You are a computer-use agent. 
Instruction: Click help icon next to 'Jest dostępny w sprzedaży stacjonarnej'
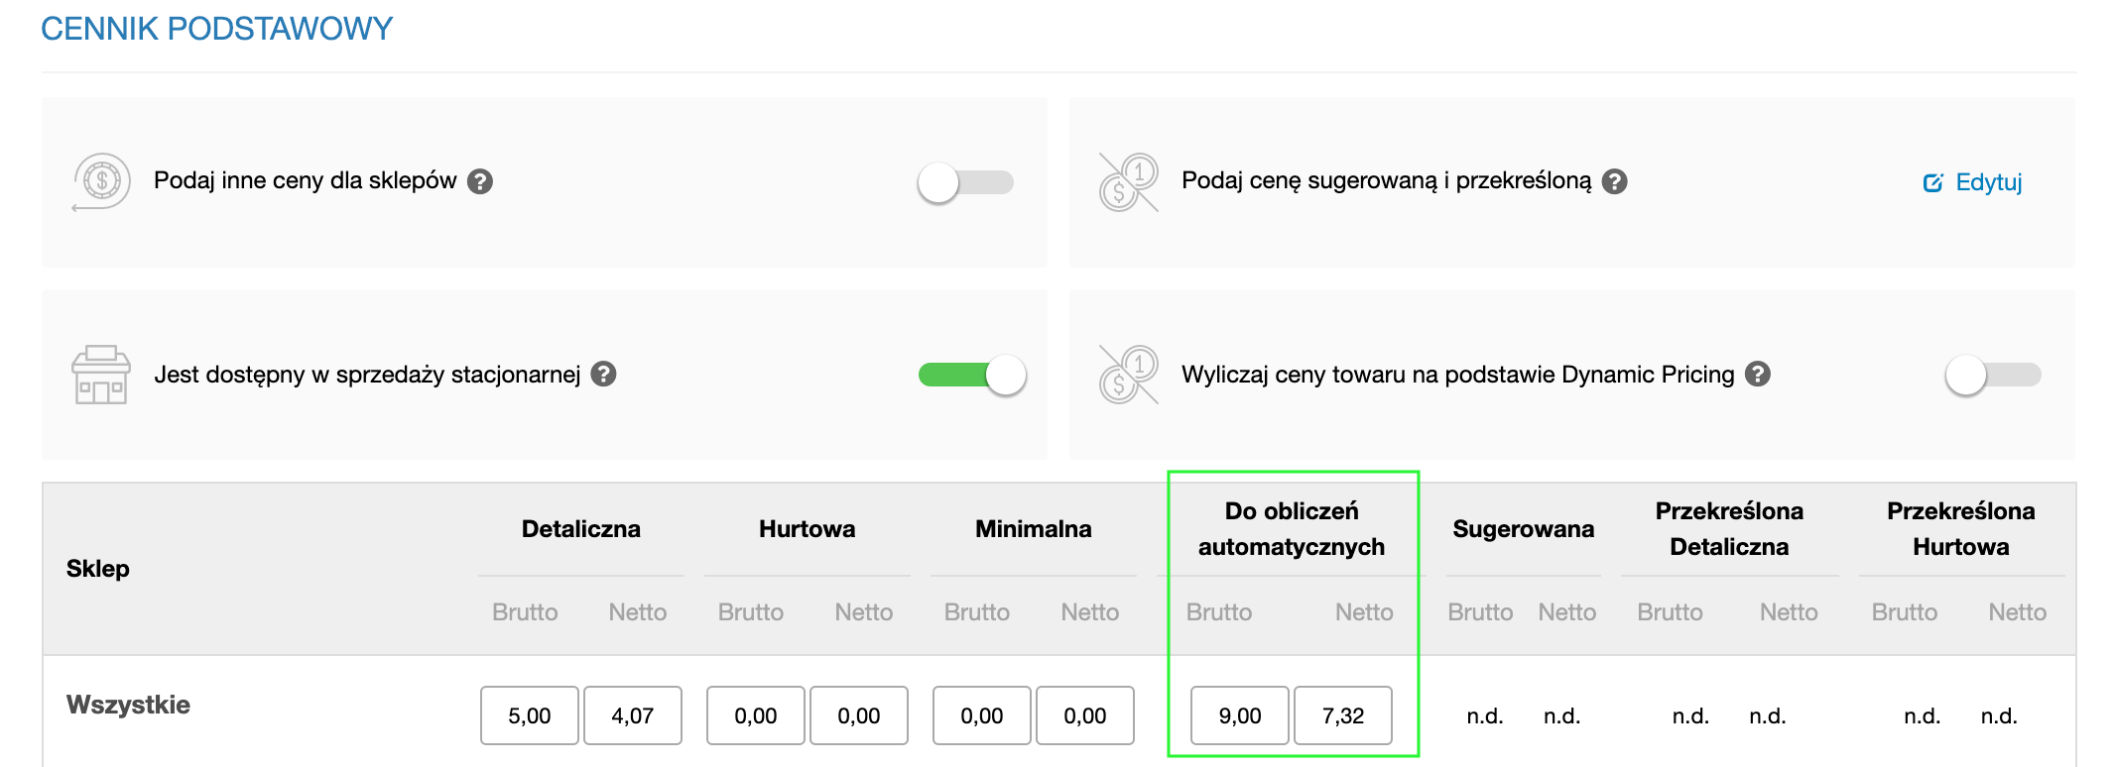[603, 374]
